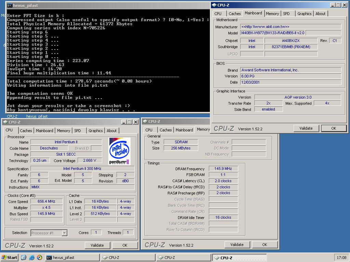
Task: Click OK in the Memory window
Action: (265, 245)
